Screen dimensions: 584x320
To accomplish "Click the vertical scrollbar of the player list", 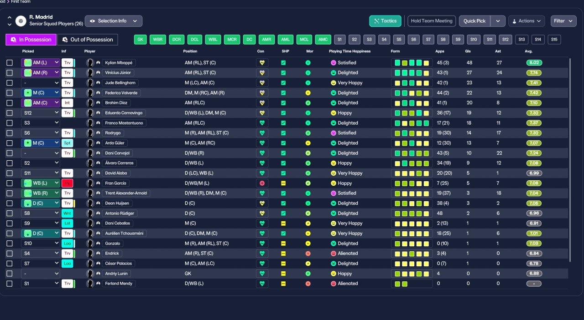I will coord(570,159).
